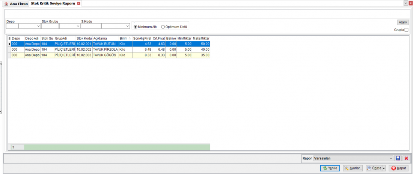Open the Ayarlar button
Viewport: 413px width, 174px height.
coord(353,168)
